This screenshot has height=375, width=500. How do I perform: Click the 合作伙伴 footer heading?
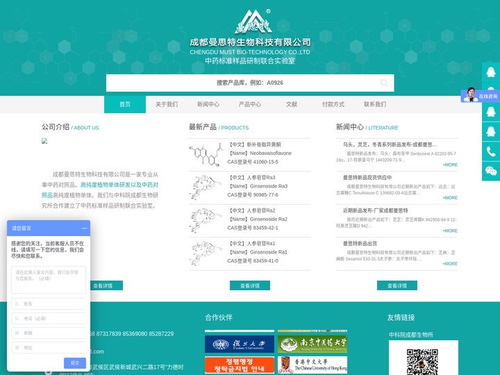219,317
